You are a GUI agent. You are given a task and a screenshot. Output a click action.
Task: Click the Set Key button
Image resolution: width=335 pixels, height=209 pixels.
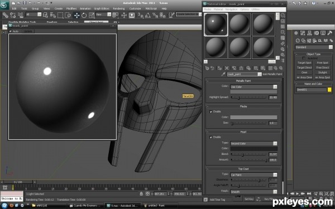(x=249, y=199)
